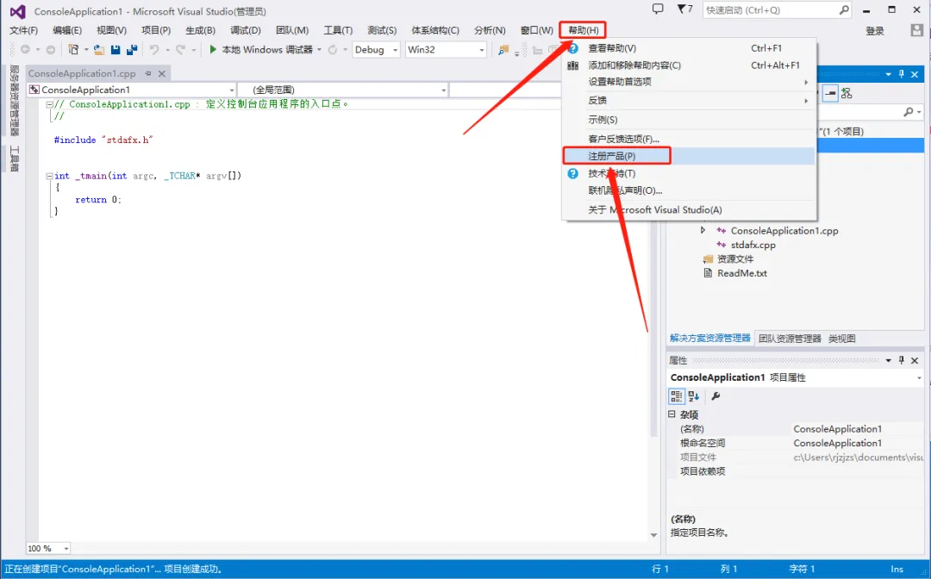Image resolution: width=931 pixels, height=579 pixels.
Task: Click the Save single-disk icon
Action: point(116,50)
